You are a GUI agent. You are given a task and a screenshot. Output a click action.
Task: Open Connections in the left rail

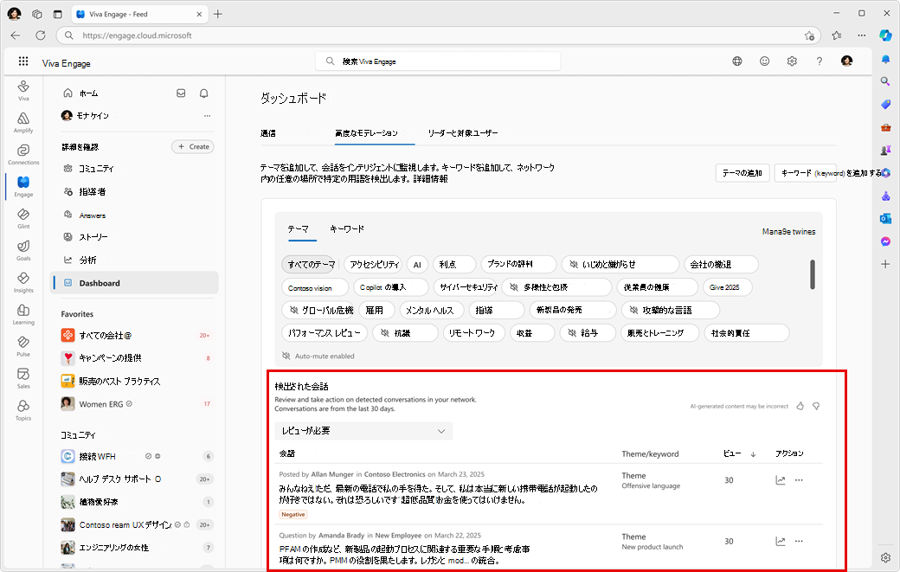click(23, 154)
